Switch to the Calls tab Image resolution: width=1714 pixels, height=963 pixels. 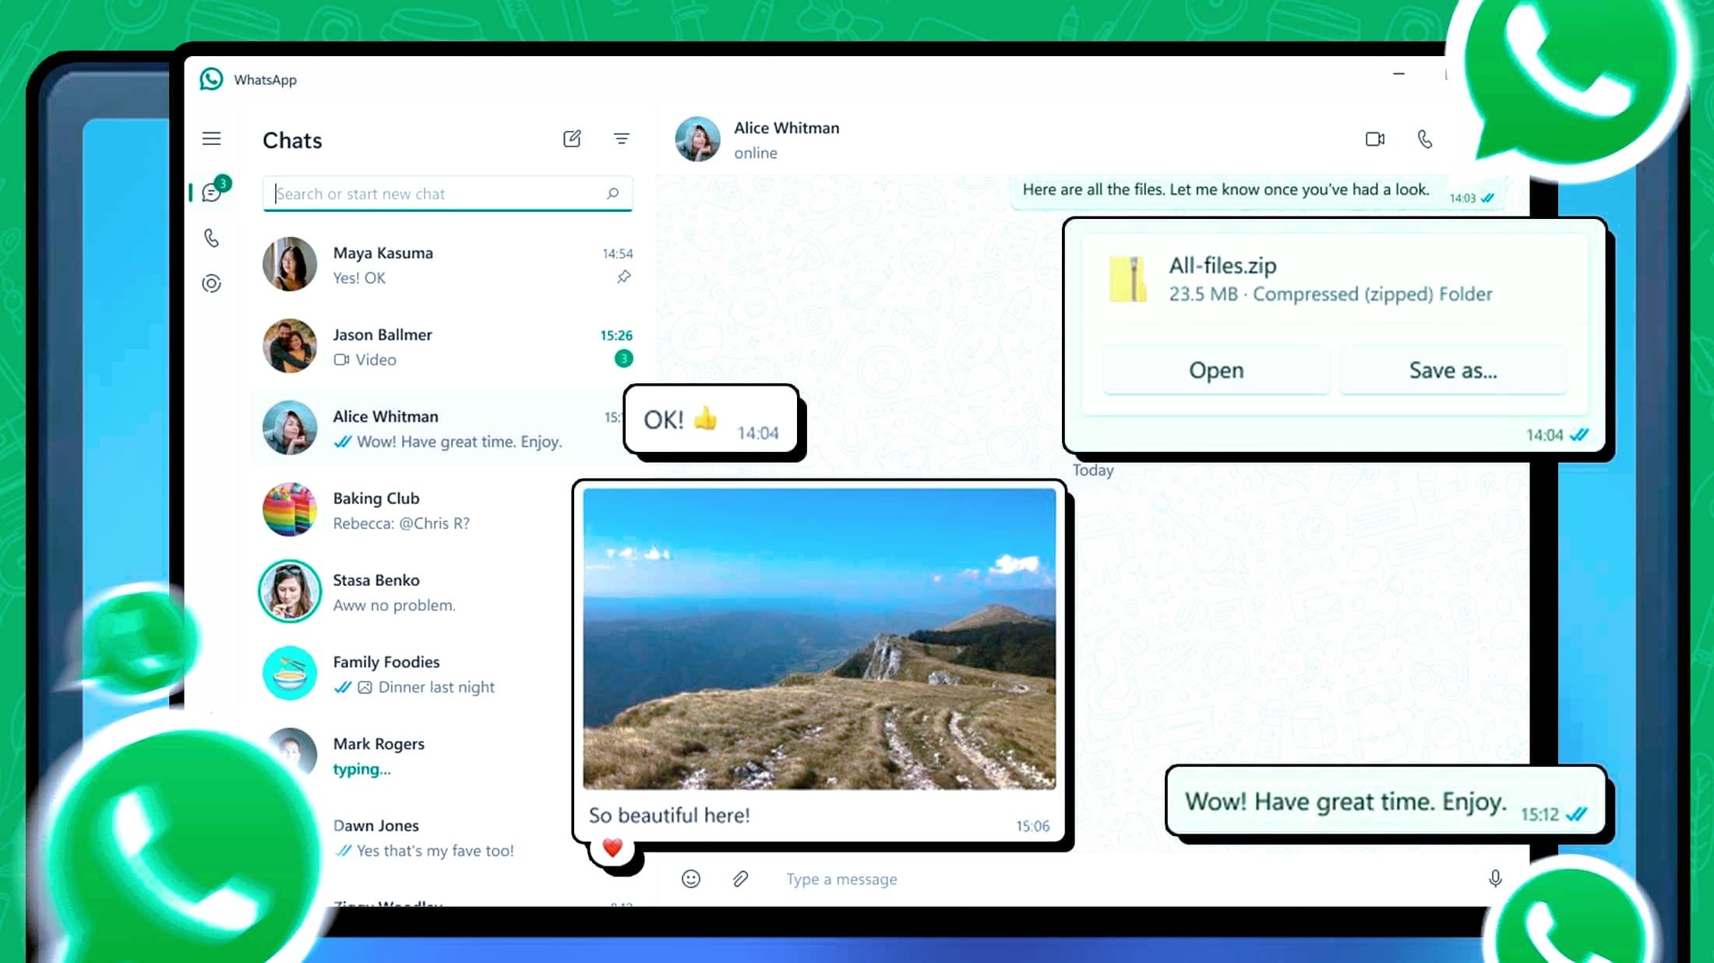coord(211,238)
